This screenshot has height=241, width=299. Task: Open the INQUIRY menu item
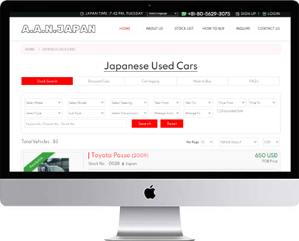[243, 29]
